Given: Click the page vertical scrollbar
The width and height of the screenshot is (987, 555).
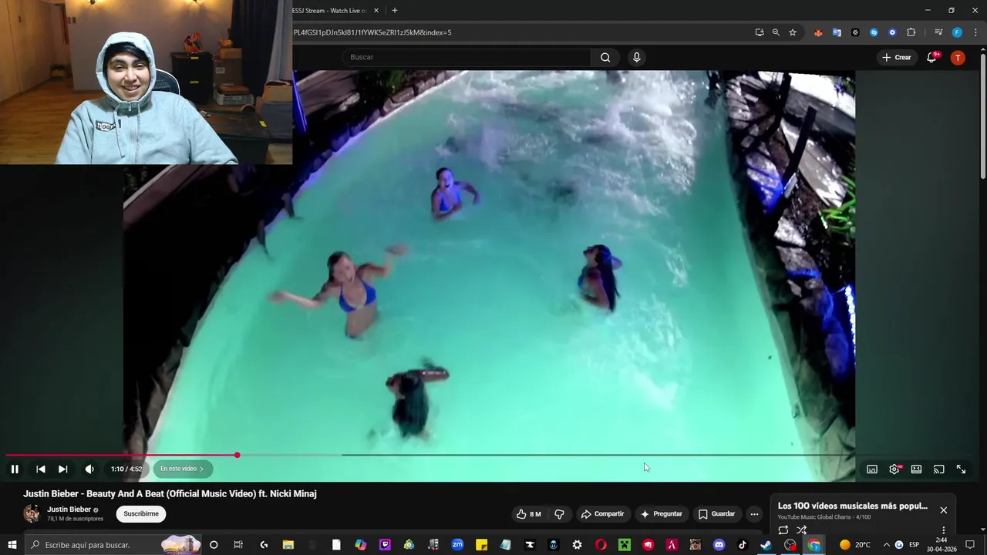Looking at the screenshot, I should (x=982, y=116).
